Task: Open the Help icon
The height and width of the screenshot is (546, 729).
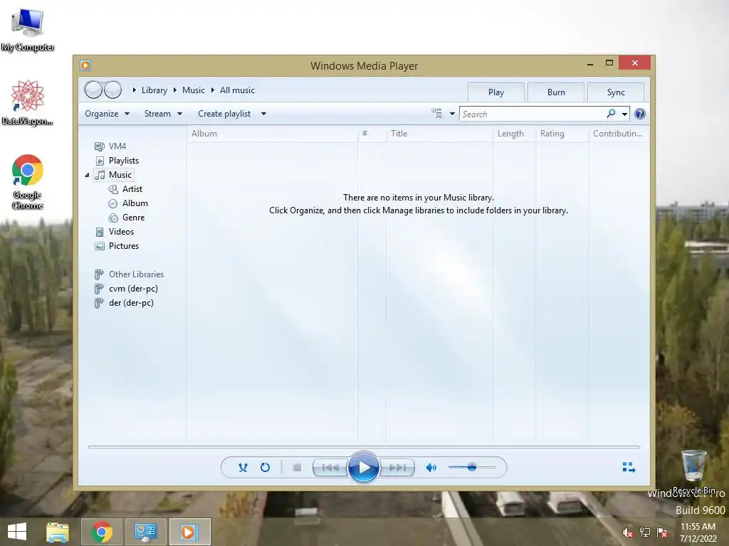Action: pos(640,114)
